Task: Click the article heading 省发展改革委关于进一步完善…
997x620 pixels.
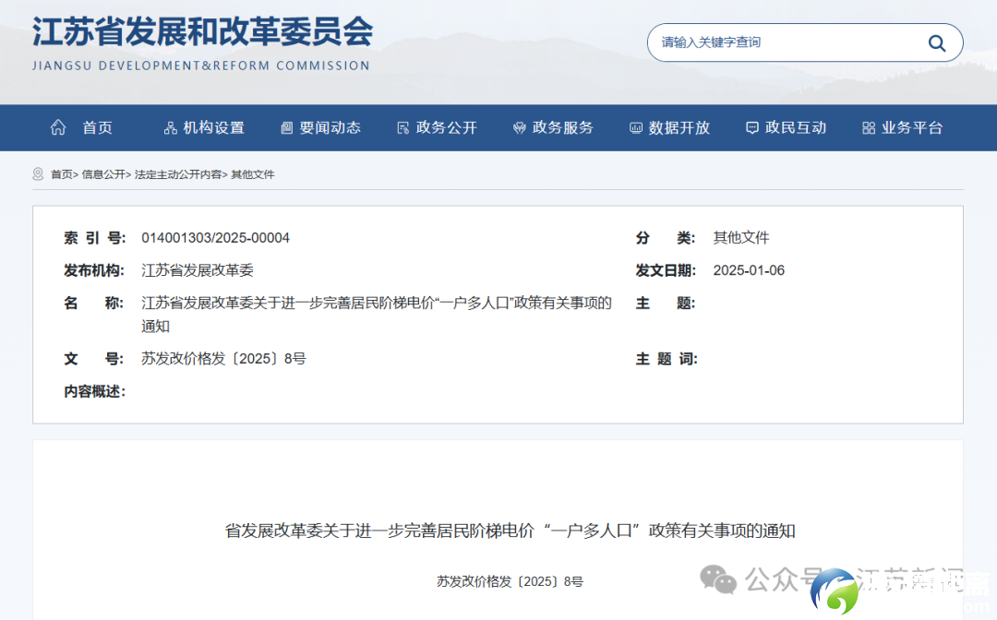Action: (x=510, y=531)
